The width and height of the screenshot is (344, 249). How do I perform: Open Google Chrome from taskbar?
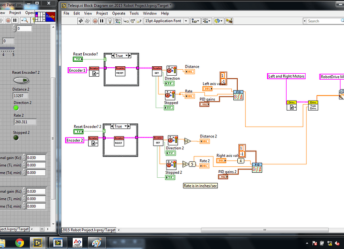click(x=19, y=243)
